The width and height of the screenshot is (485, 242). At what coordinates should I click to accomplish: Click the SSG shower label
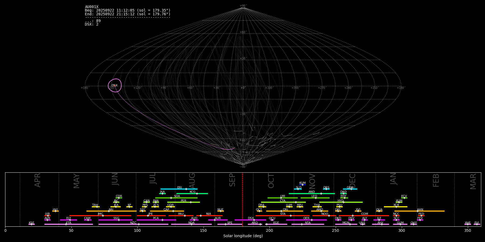116,218
